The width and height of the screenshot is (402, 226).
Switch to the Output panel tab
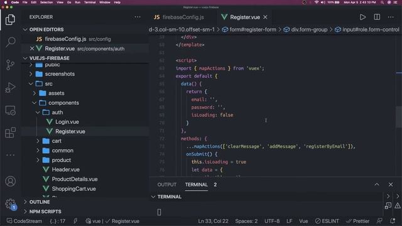click(x=167, y=185)
